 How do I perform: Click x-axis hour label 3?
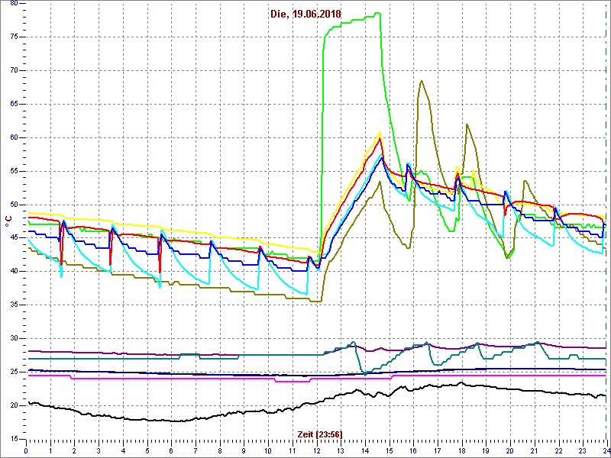pyautogui.click(x=99, y=450)
